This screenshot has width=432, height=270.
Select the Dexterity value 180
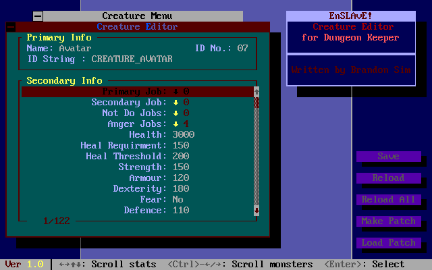pos(181,189)
